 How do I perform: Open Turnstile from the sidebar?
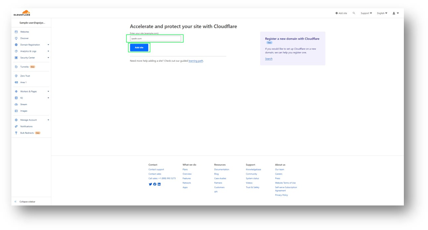pos(24,67)
